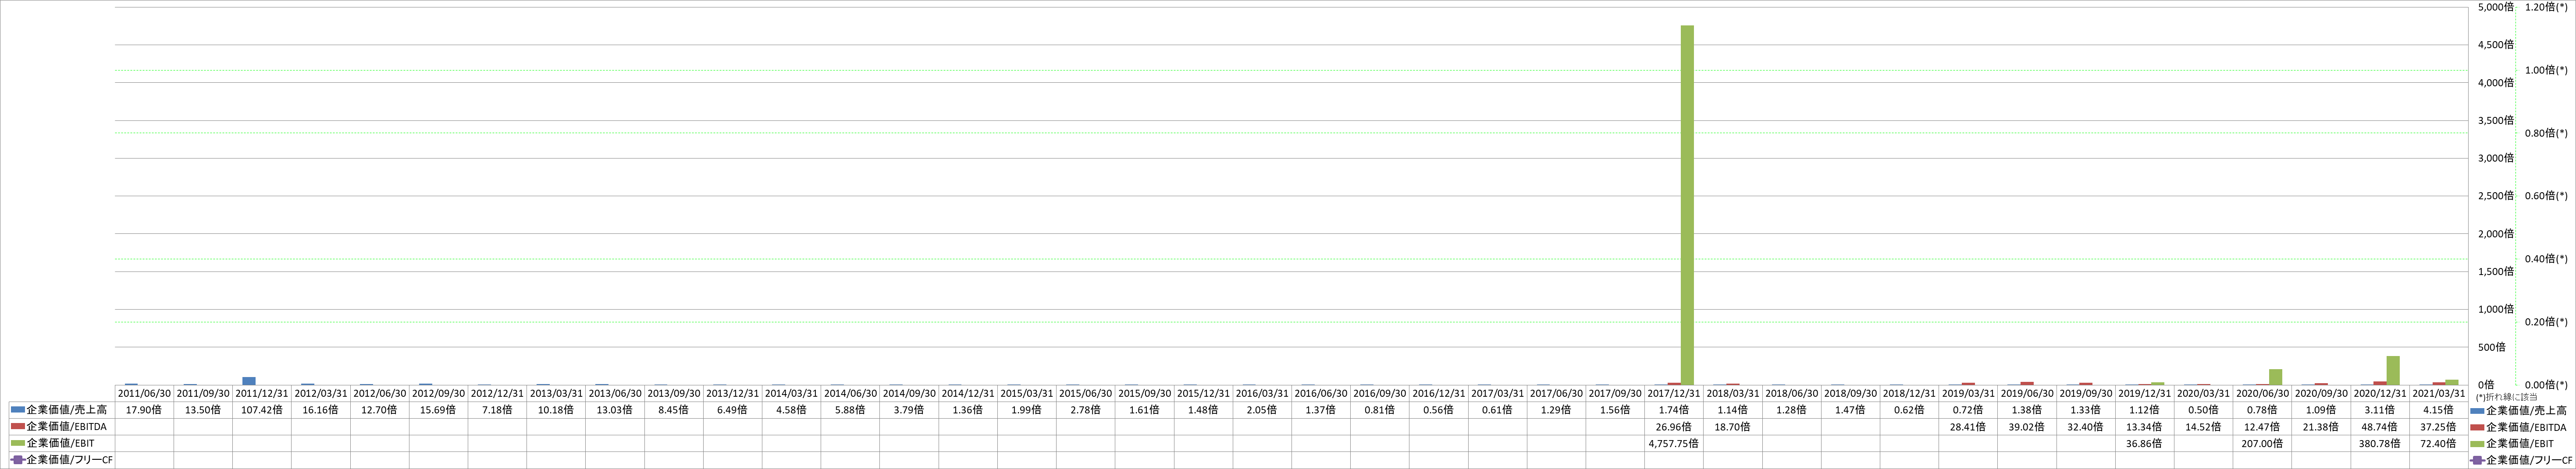2576x469 pixels.
Task: Click the blue bar above 2011/12/31
Action: 249,381
